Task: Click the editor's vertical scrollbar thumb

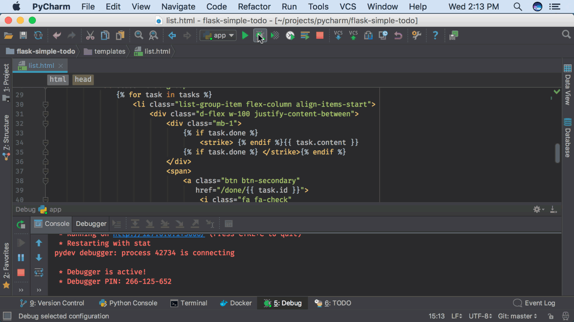Action: 557,153
